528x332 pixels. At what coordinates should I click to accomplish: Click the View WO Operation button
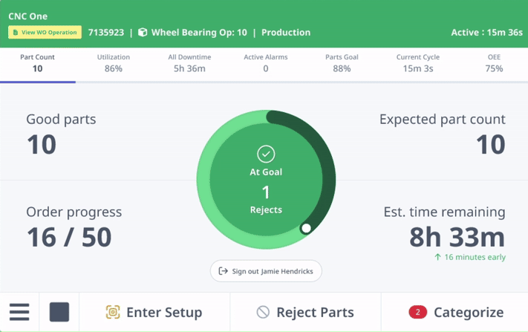[x=45, y=33]
